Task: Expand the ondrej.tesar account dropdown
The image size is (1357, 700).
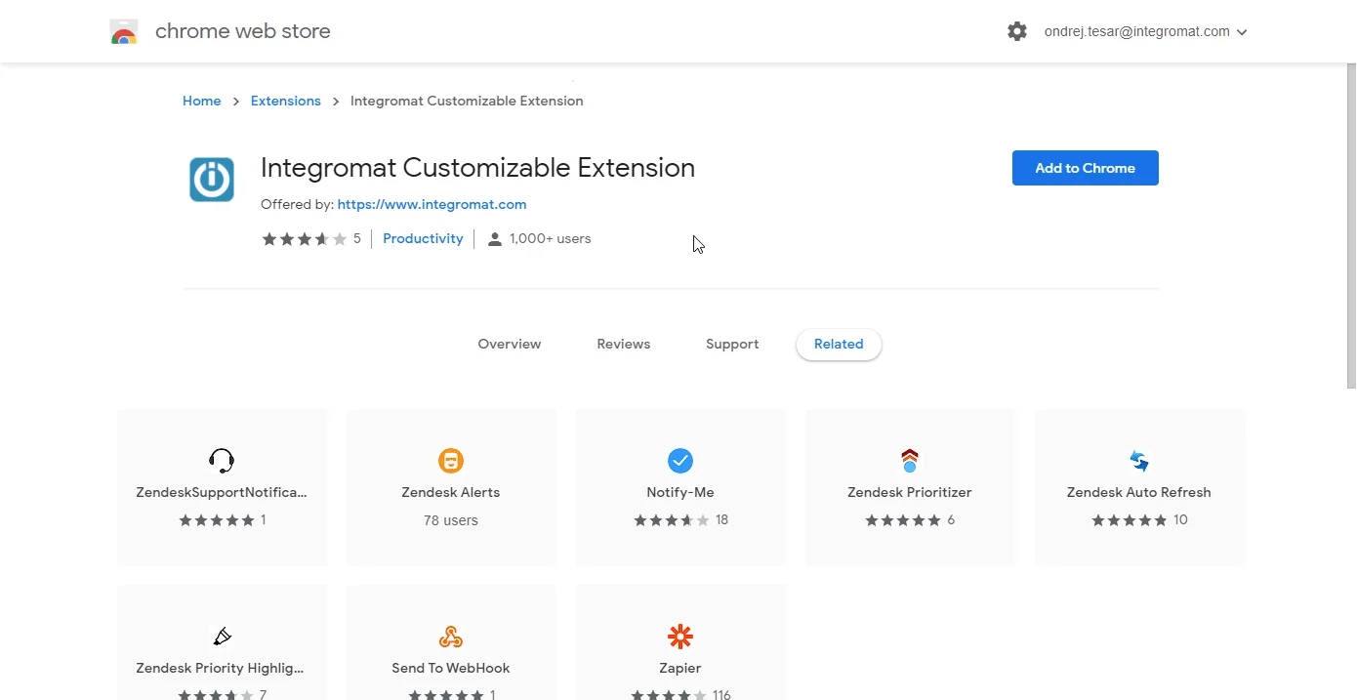Action: [x=1242, y=32]
